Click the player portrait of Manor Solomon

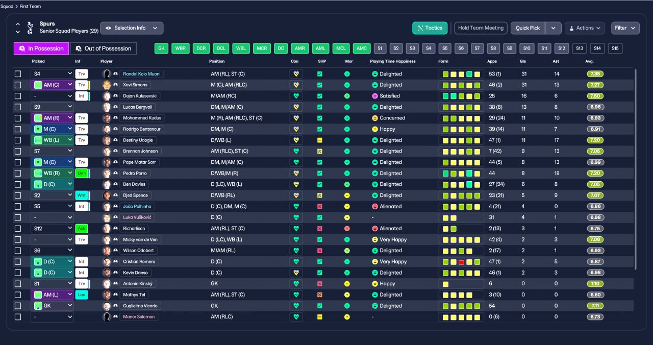coord(107,317)
